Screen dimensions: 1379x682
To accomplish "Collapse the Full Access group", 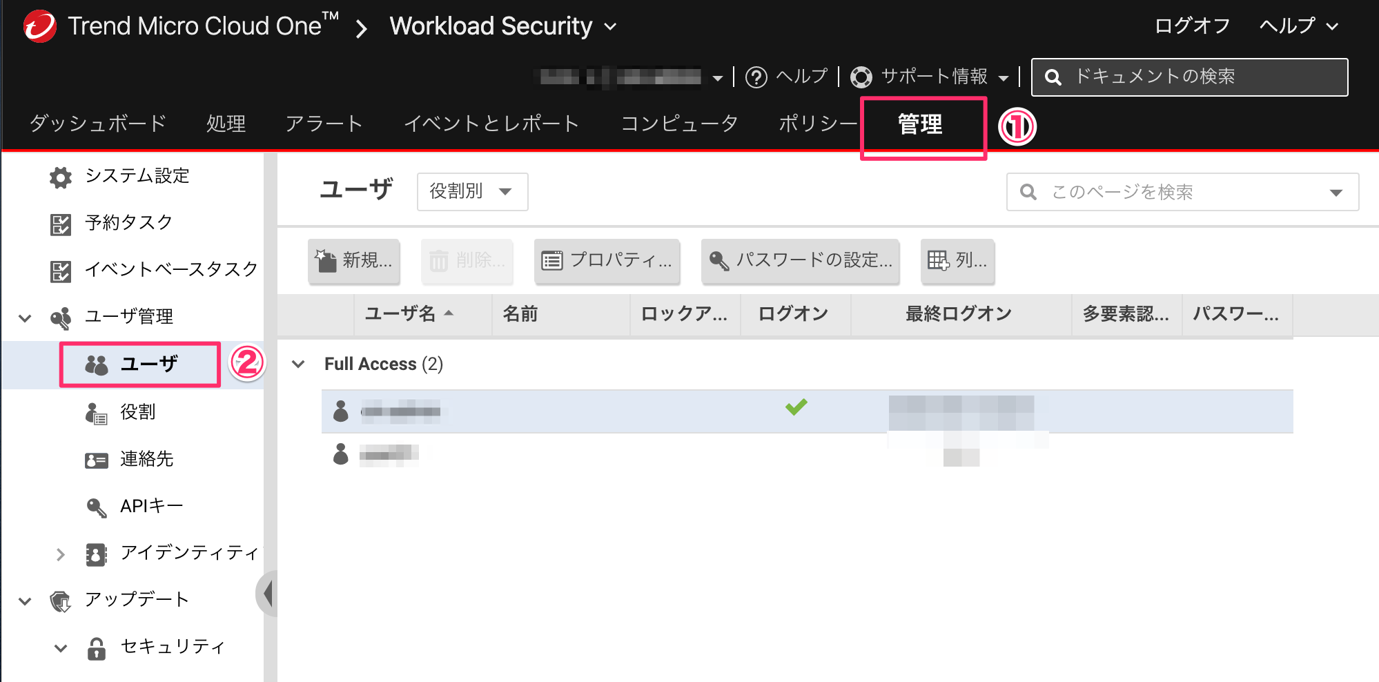I will (299, 364).
